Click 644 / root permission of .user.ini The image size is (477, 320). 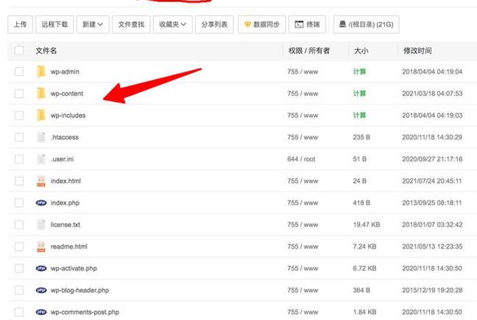[301, 159]
